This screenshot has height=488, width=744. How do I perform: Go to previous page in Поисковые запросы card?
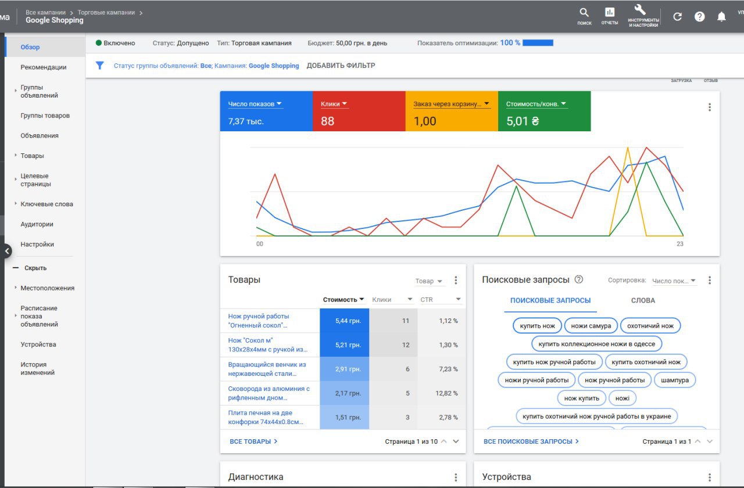click(697, 442)
